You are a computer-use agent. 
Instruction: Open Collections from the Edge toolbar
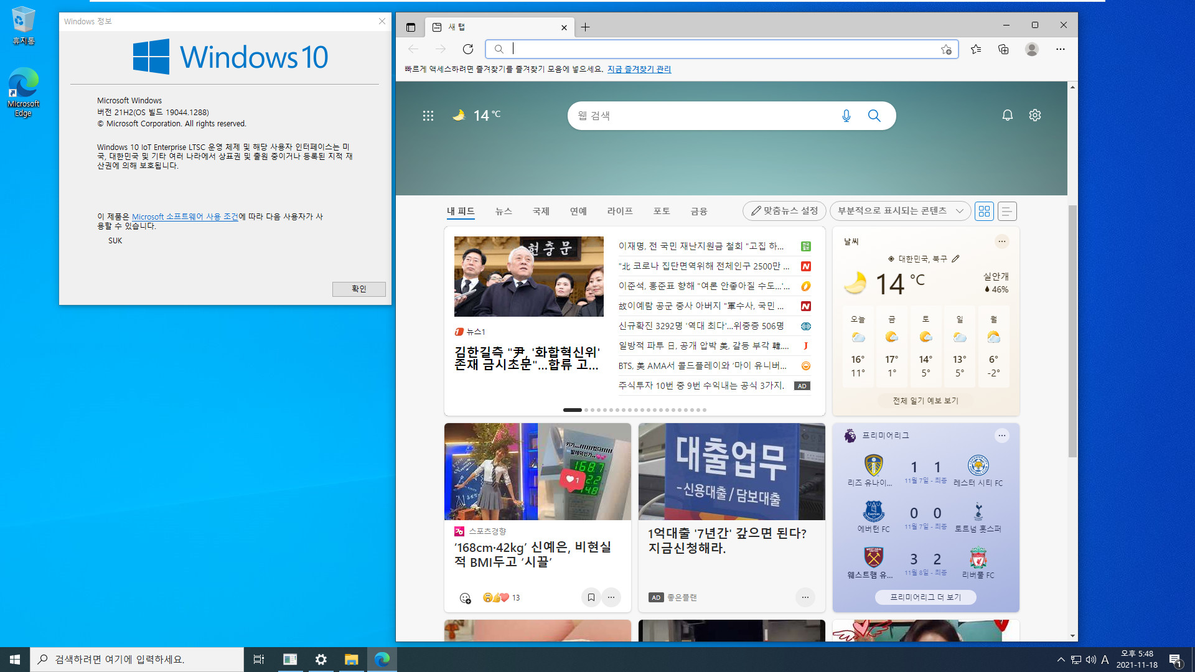(1003, 49)
